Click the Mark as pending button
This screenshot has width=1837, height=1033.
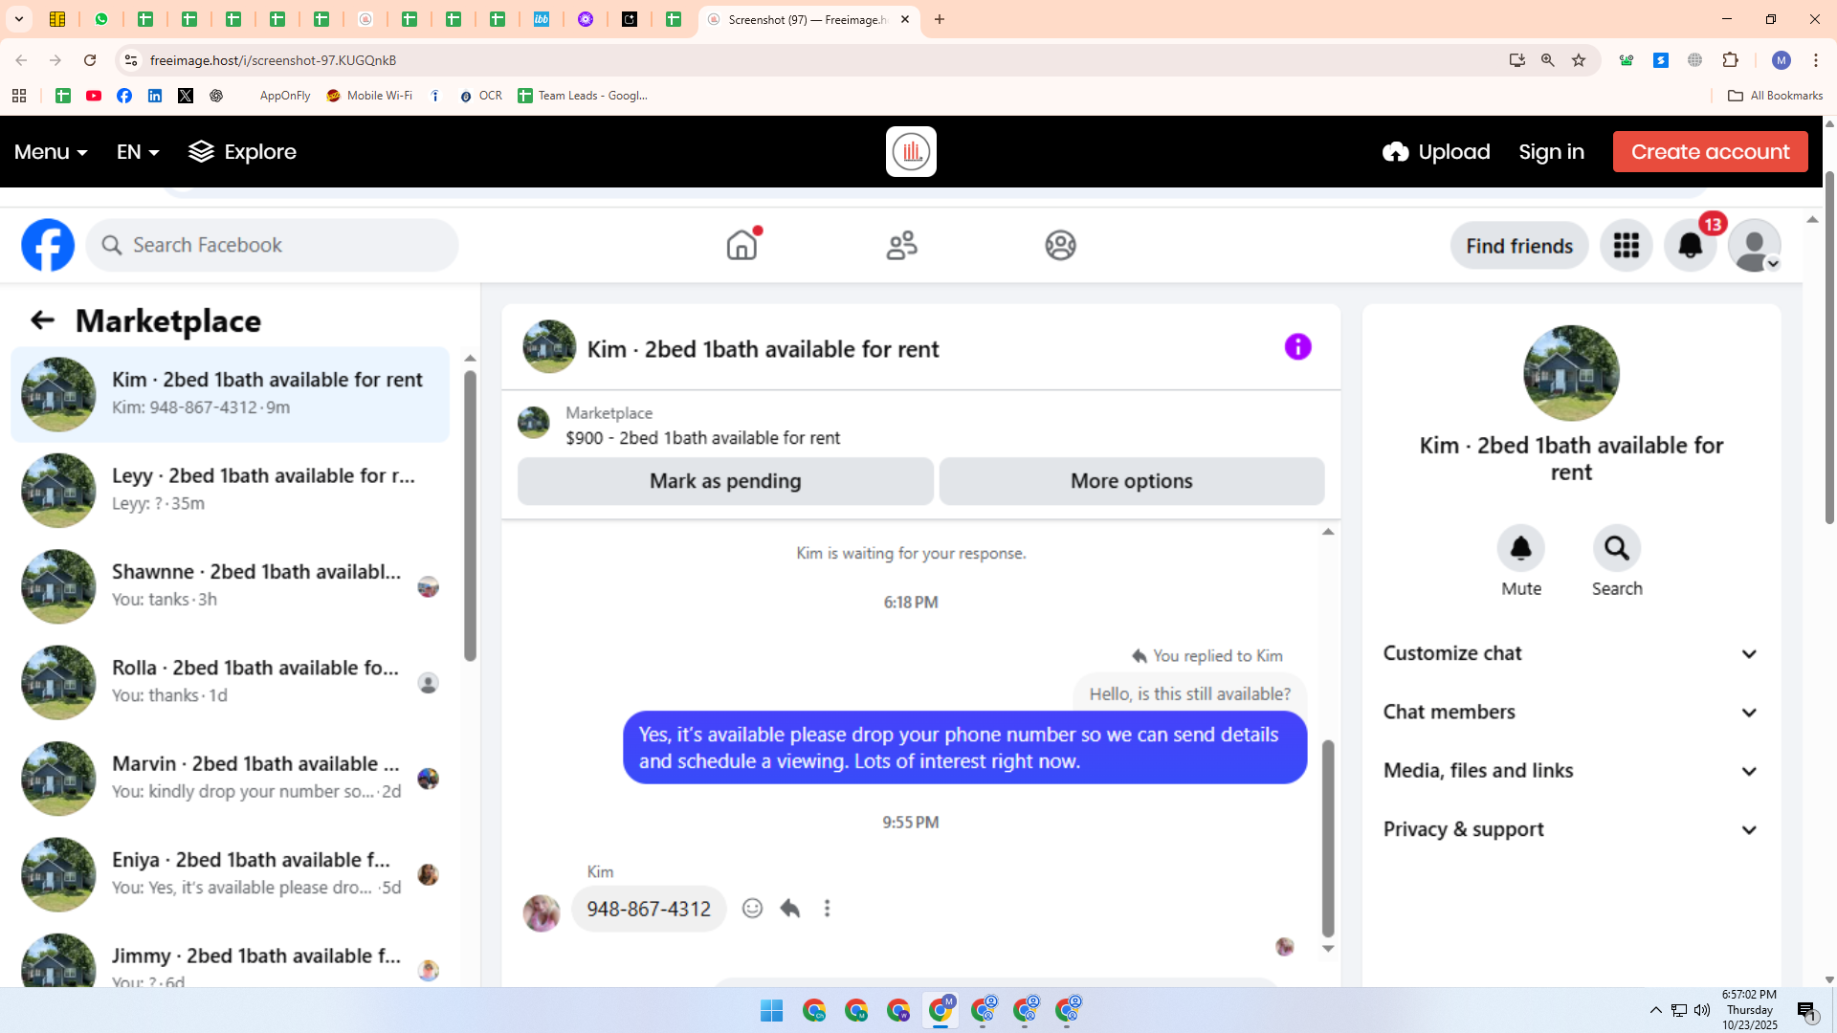[725, 481]
